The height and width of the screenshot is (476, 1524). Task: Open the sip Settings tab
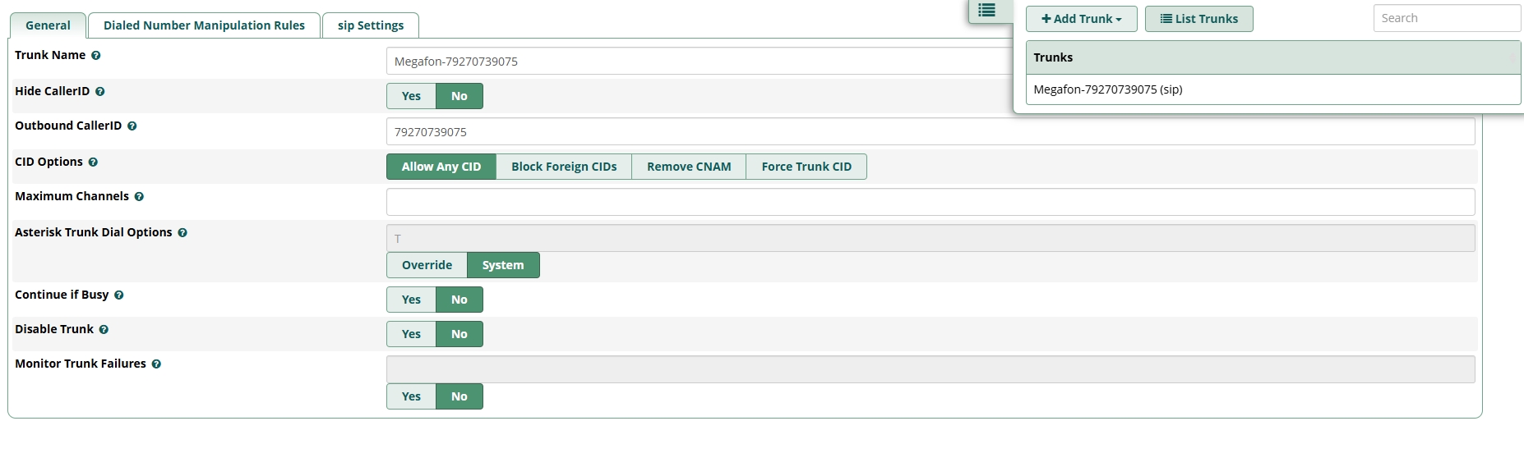pos(371,25)
